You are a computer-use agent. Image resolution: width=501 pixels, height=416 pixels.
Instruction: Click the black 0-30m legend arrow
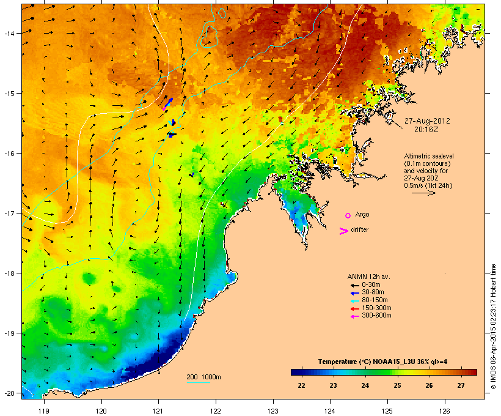coord(354,285)
